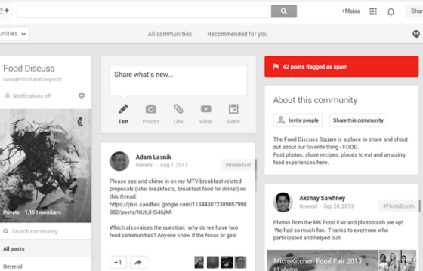Viewport: 423px width, 271px height.
Task: Switch to All communities tab
Action: click(170, 34)
